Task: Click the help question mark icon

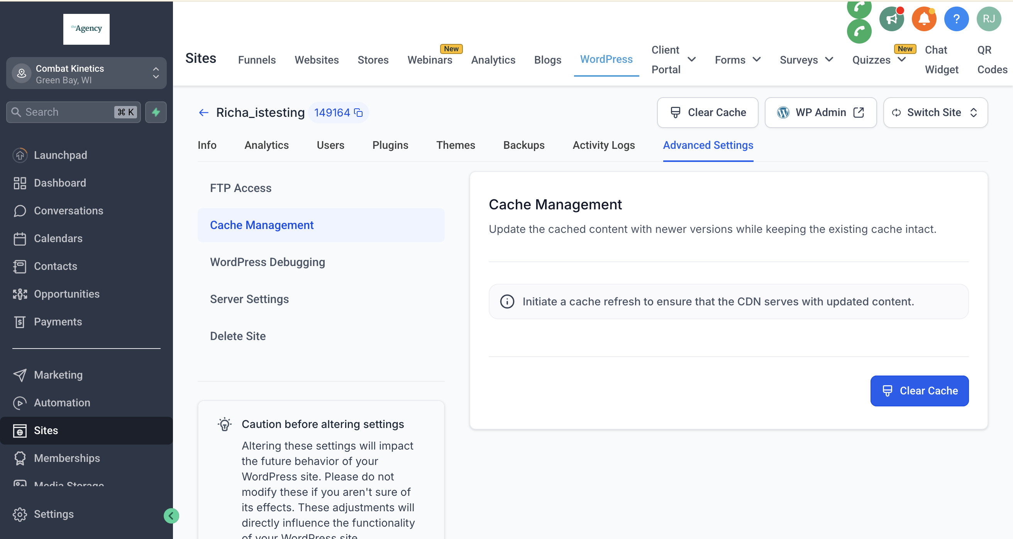Action: click(x=956, y=19)
